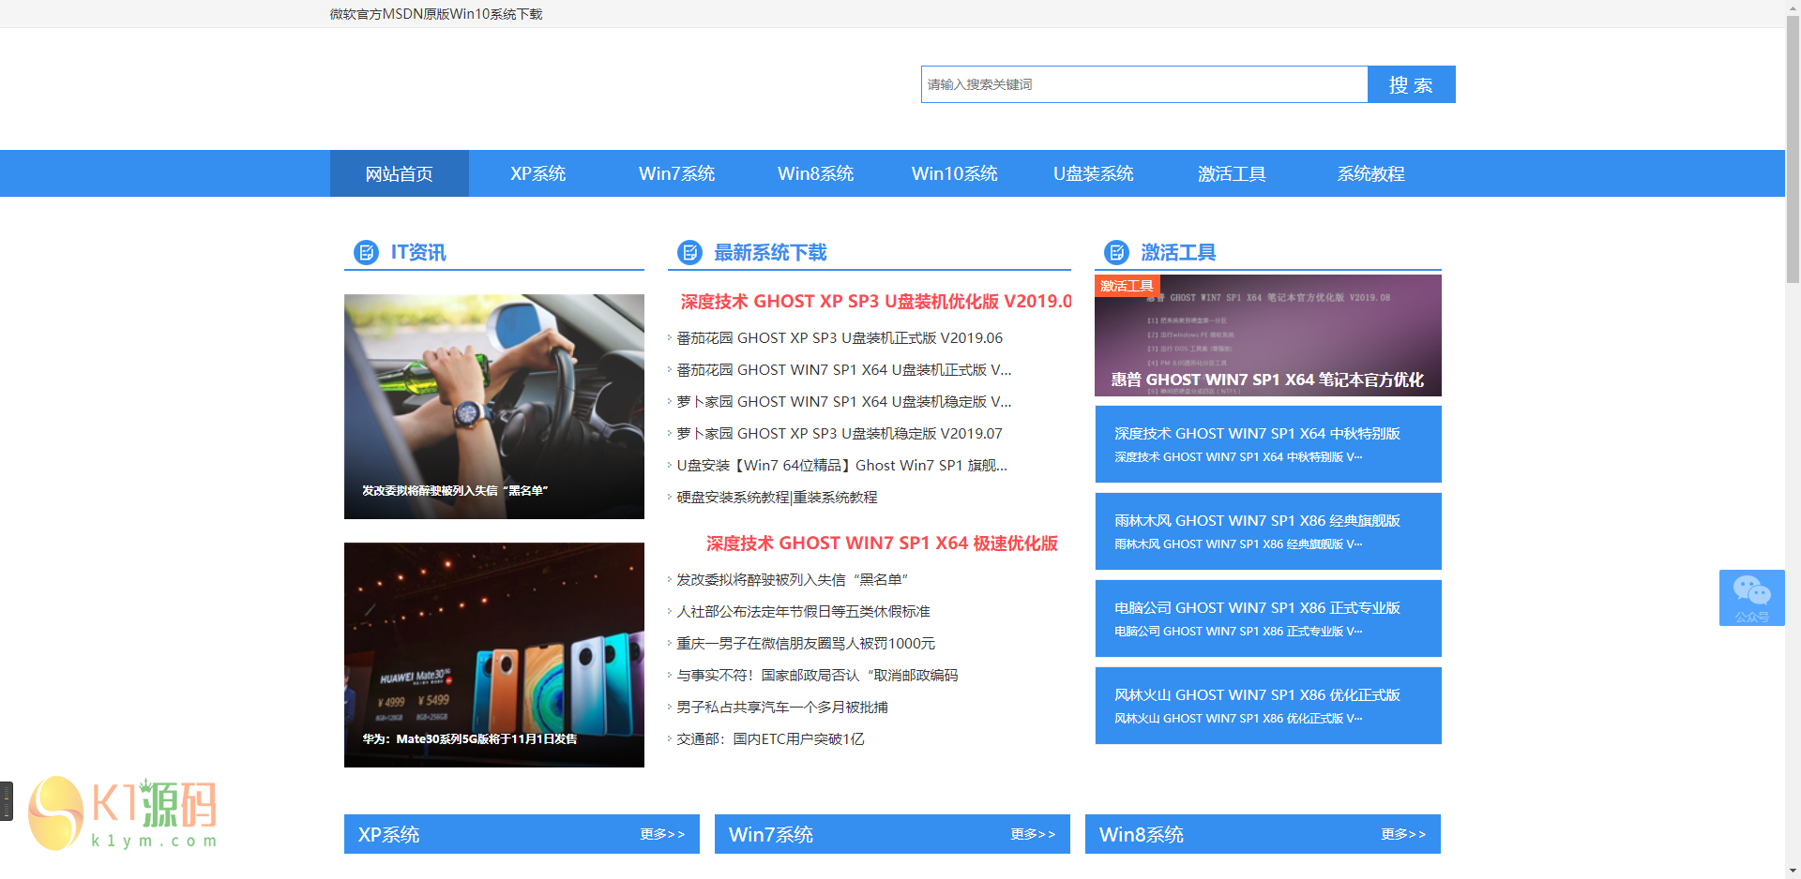Expand more Win7系统 items via 更多>>
Screen dimensions: 1801x879
coord(1033,834)
